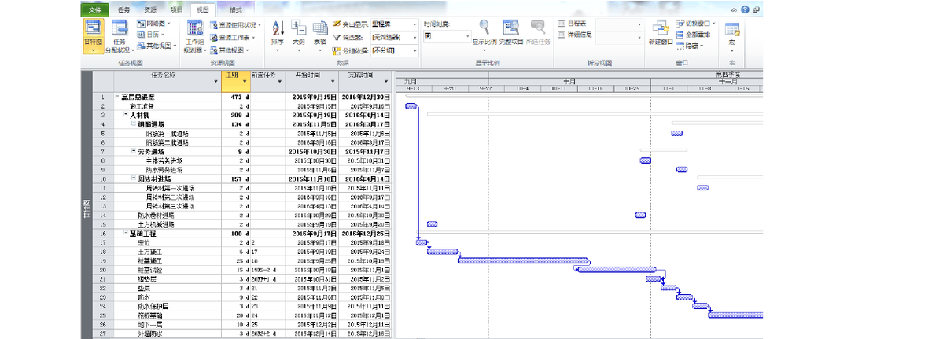Switch to the 任务 ribbon tab

[x=123, y=9]
